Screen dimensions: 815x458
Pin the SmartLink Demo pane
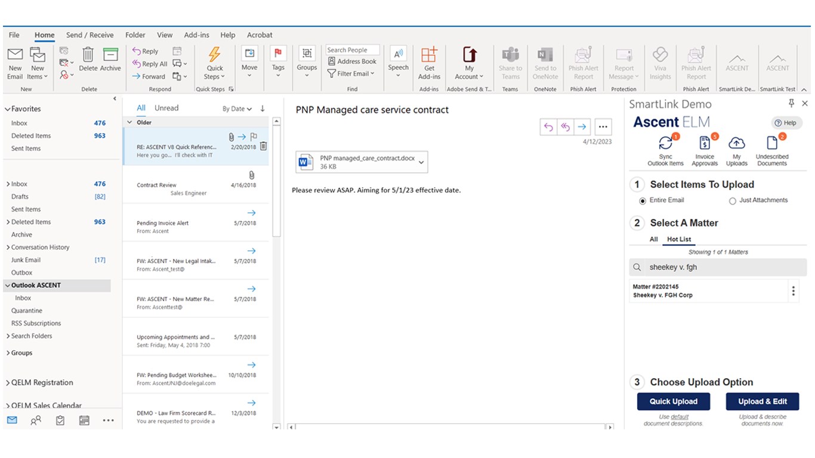click(792, 104)
